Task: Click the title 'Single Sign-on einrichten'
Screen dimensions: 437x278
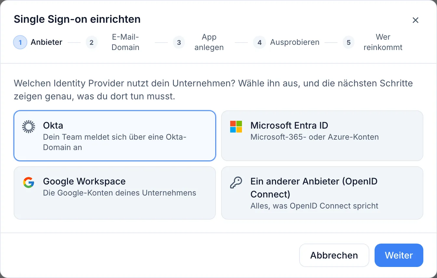Action: pyautogui.click(x=77, y=19)
